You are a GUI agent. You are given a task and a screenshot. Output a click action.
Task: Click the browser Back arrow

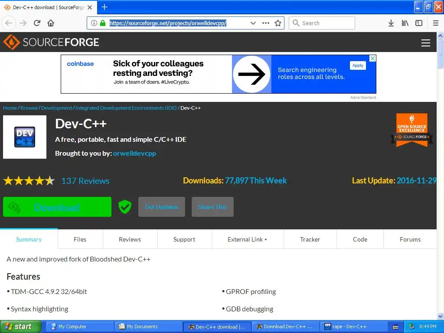tap(9, 23)
